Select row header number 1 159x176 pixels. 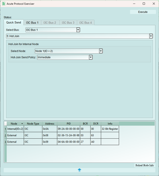click(x=5, y=129)
